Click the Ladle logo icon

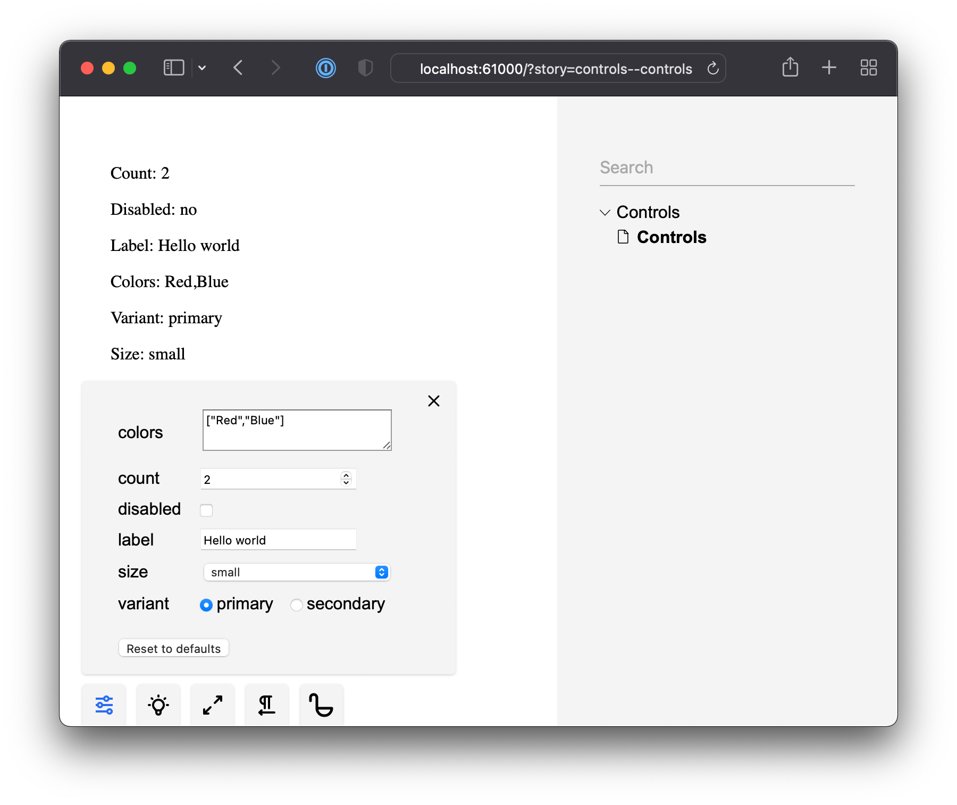click(x=321, y=705)
